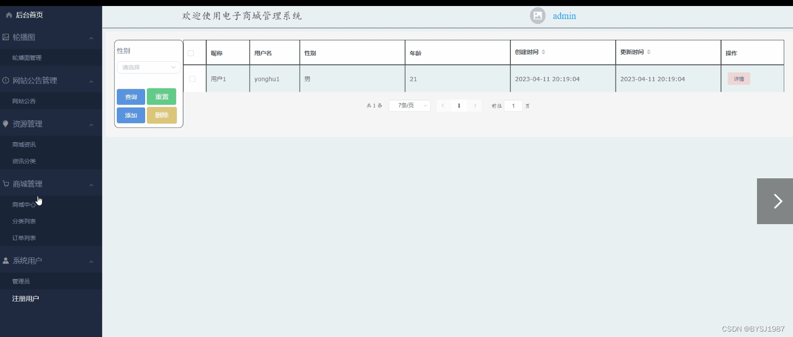Click the green 重置 button
The width and height of the screenshot is (793, 337).
(162, 97)
